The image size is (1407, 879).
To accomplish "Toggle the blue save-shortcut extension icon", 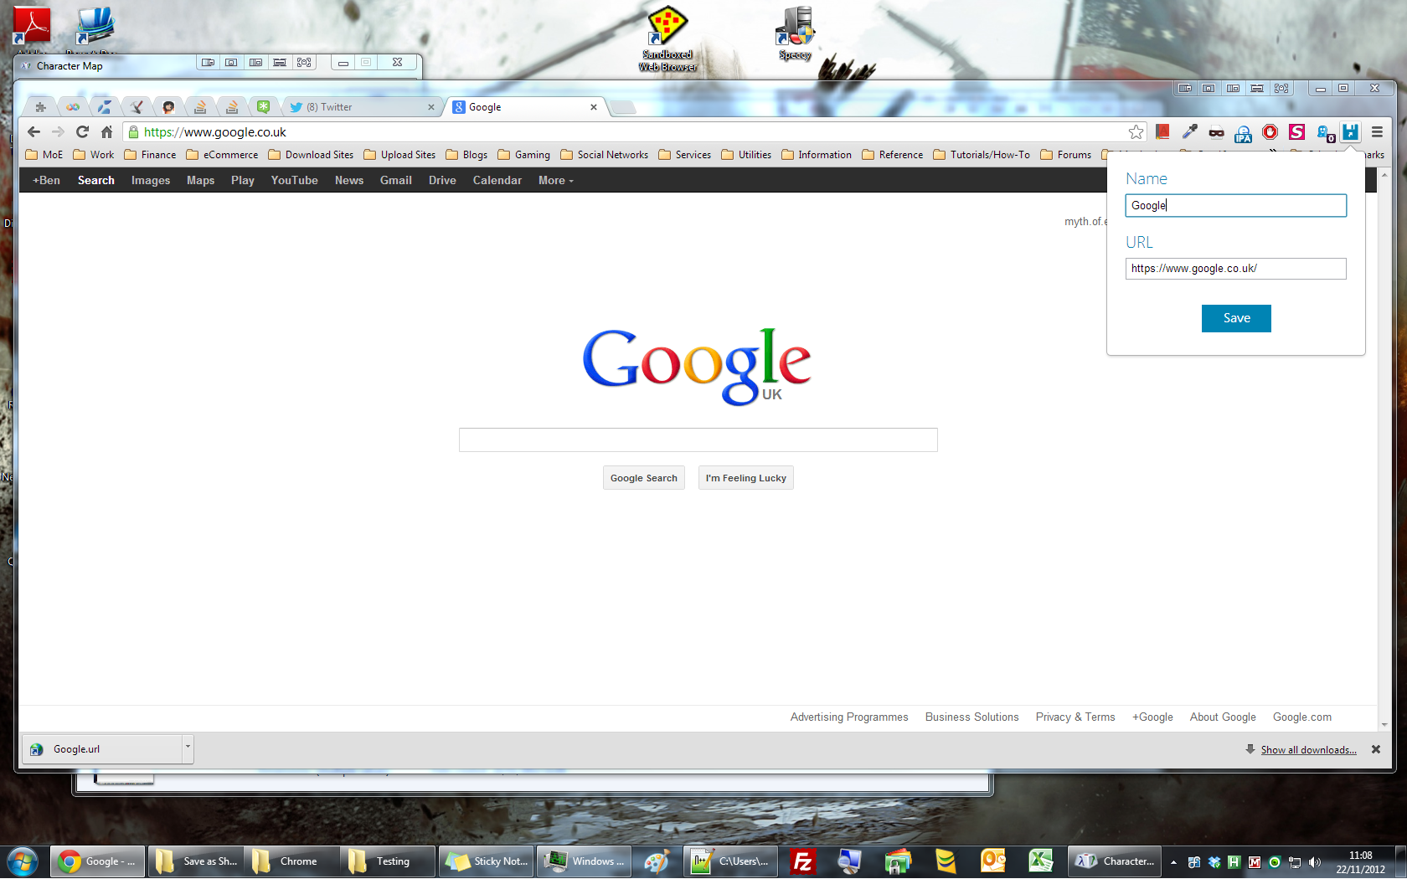I will [x=1350, y=131].
